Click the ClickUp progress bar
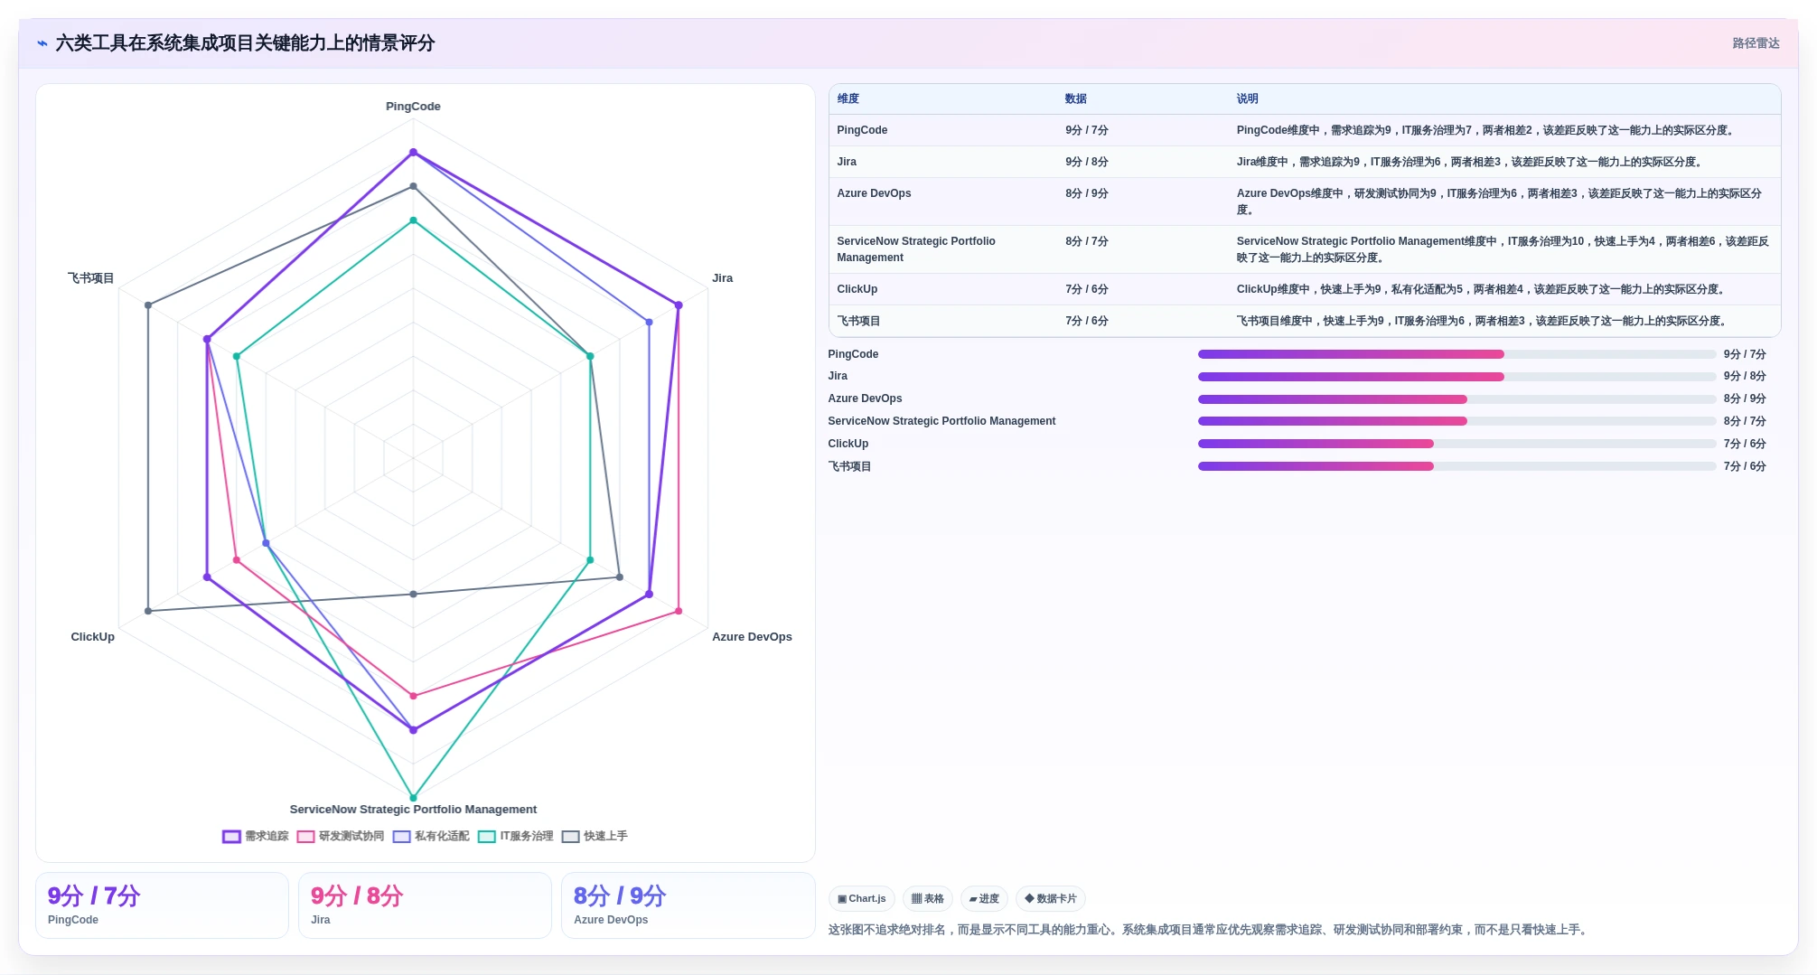 tap(1456, 444)
